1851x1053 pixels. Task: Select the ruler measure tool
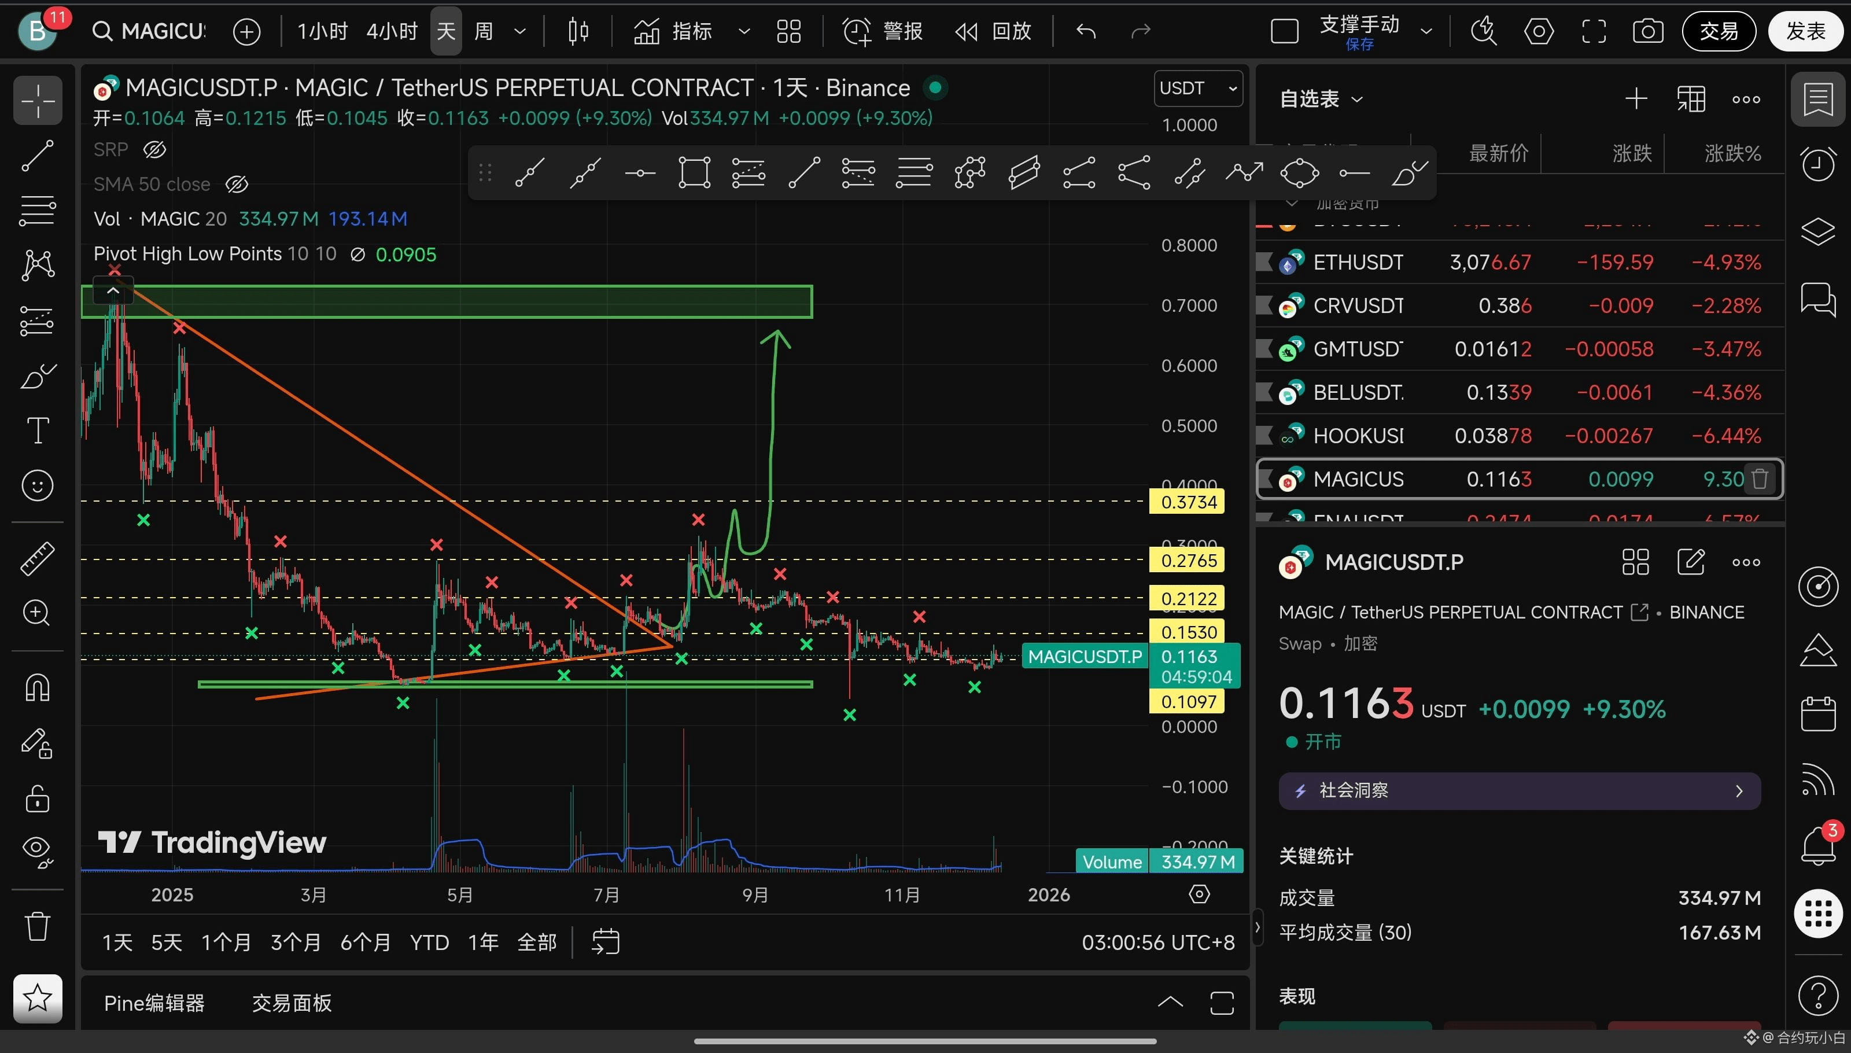tap(38, 558)
